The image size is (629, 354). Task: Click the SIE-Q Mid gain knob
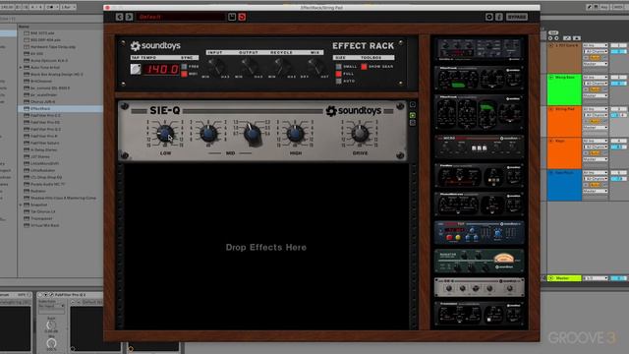click(208, 134)
